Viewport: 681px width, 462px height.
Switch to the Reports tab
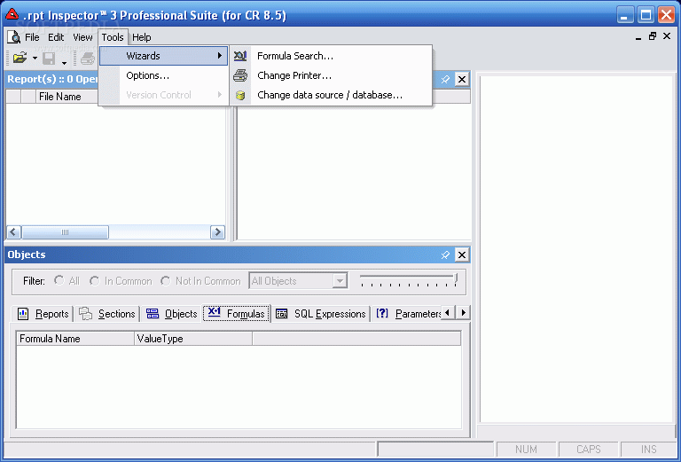pyautogui.click(x=43, y=314)
